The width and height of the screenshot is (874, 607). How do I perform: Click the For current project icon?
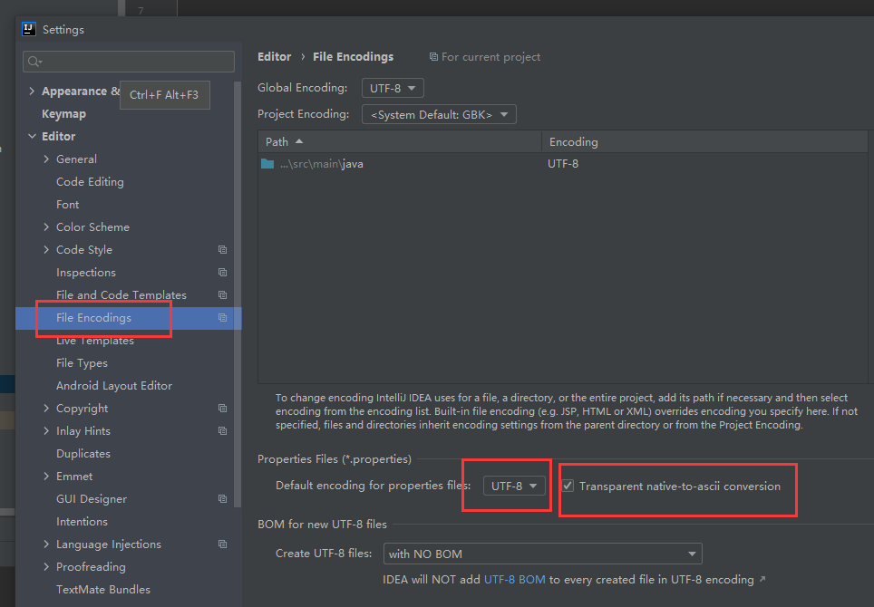coord(433,57)
